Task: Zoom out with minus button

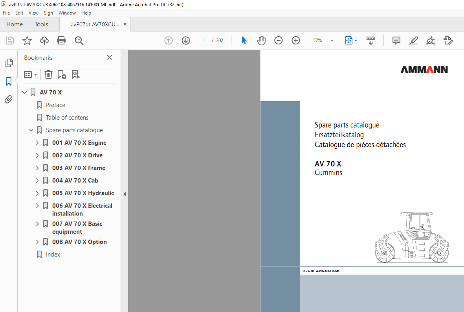Action: (x=279, y=41)
